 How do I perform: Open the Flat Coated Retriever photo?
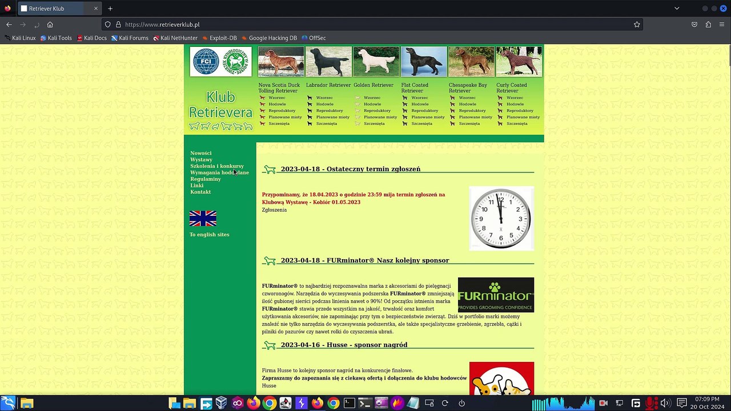point(424,62)
